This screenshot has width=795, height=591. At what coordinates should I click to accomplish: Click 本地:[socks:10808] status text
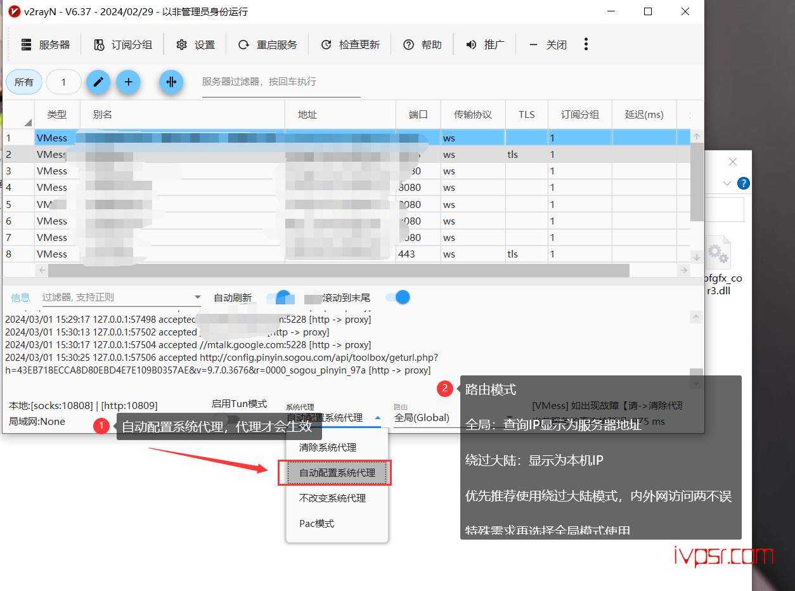pos(83,405)
